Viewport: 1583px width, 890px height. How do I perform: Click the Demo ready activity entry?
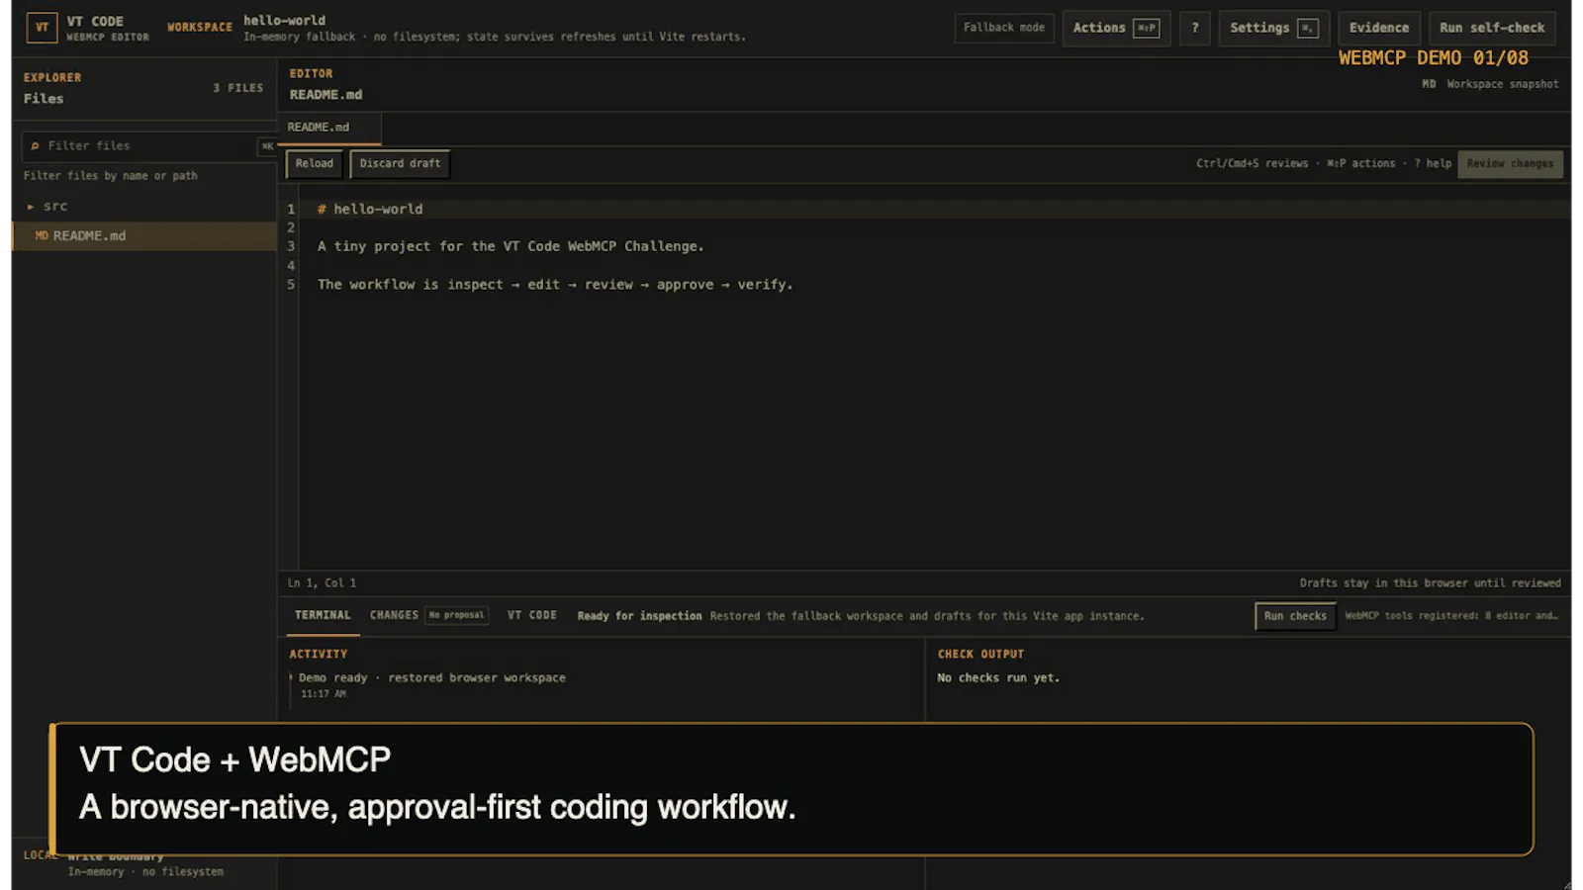point(432,678)
